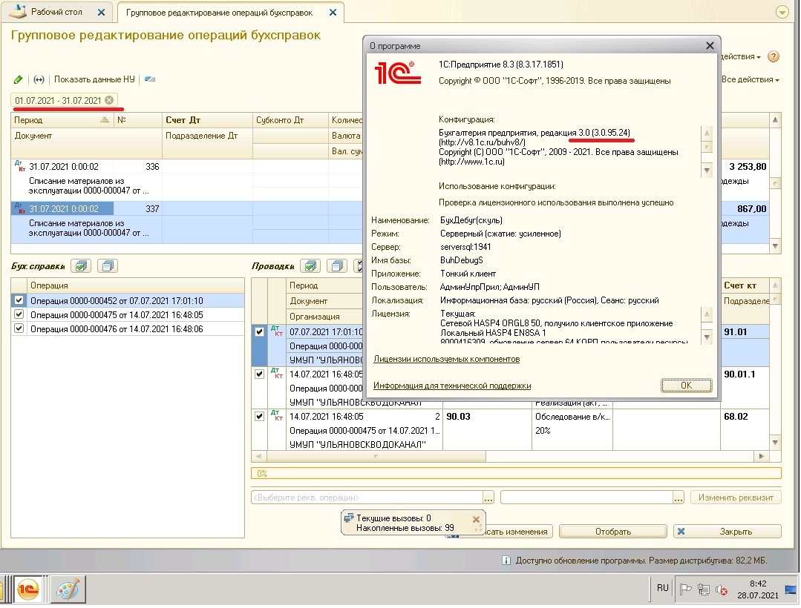
Task: Click the Изменить реквизит button
Action: coord(736,498)
